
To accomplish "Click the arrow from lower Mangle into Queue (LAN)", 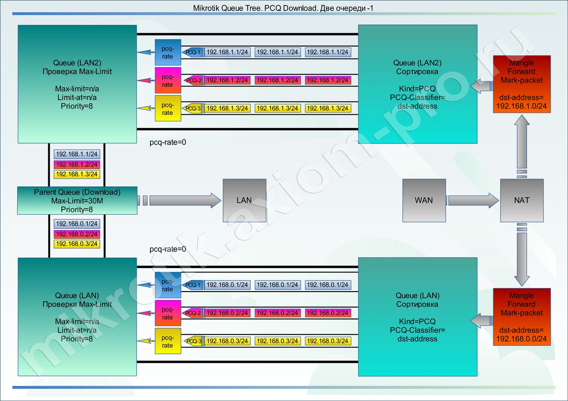I will point(482,321).
